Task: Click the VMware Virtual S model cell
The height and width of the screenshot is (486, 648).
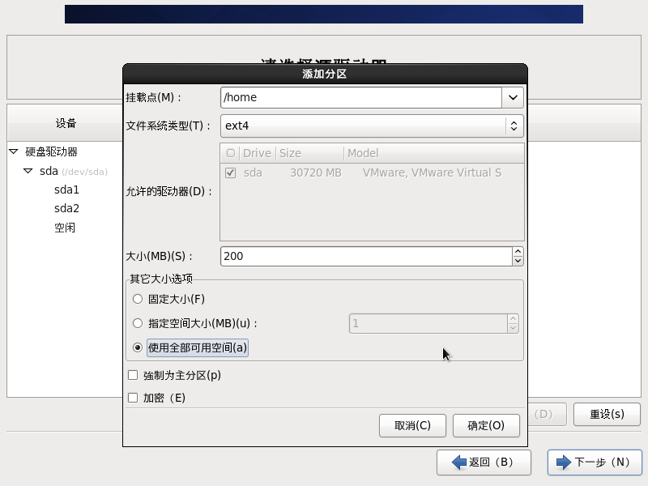Action: pos(432,173)
